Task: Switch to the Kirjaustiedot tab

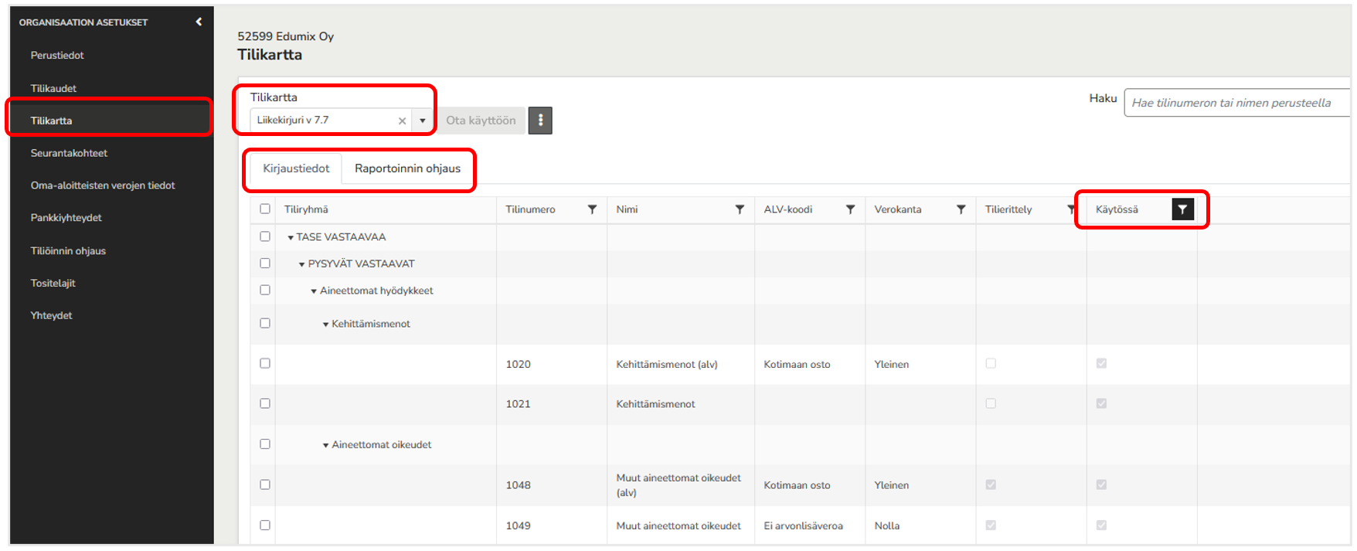Action: pos(296,168)
